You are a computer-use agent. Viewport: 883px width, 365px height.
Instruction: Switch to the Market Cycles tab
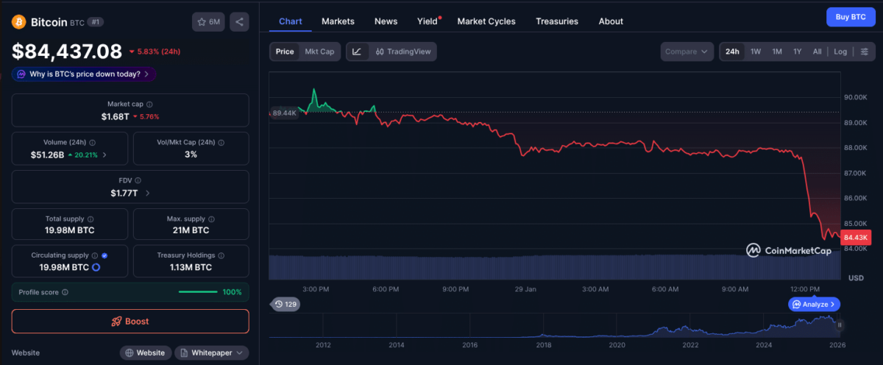pos(486,21)
